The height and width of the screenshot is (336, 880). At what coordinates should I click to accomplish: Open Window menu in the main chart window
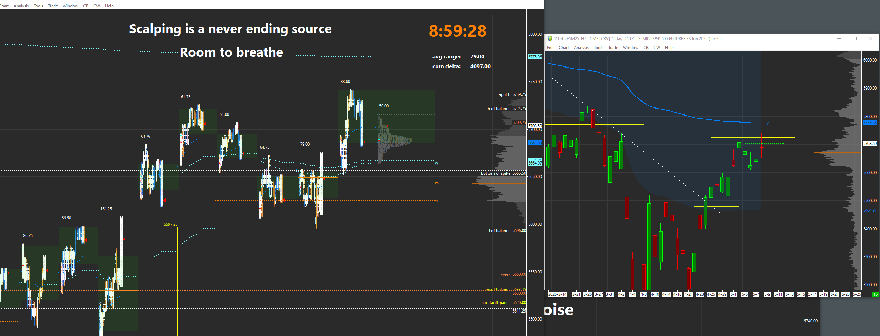point(70,6)
